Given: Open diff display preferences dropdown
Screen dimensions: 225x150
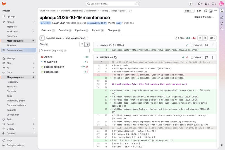Looking at the screenshot, I should pos(213,38).
